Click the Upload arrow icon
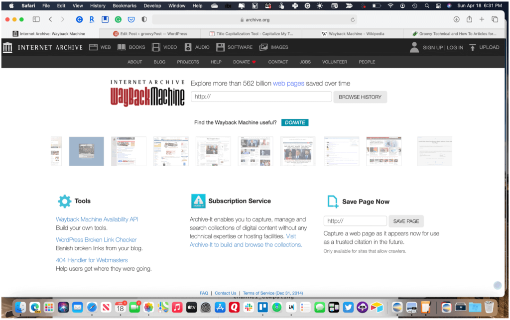 pos(472,47)
